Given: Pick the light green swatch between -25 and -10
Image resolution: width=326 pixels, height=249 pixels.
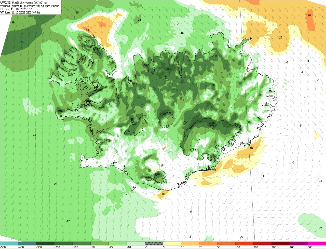Looking at the screenshot, I should [118, 243].
